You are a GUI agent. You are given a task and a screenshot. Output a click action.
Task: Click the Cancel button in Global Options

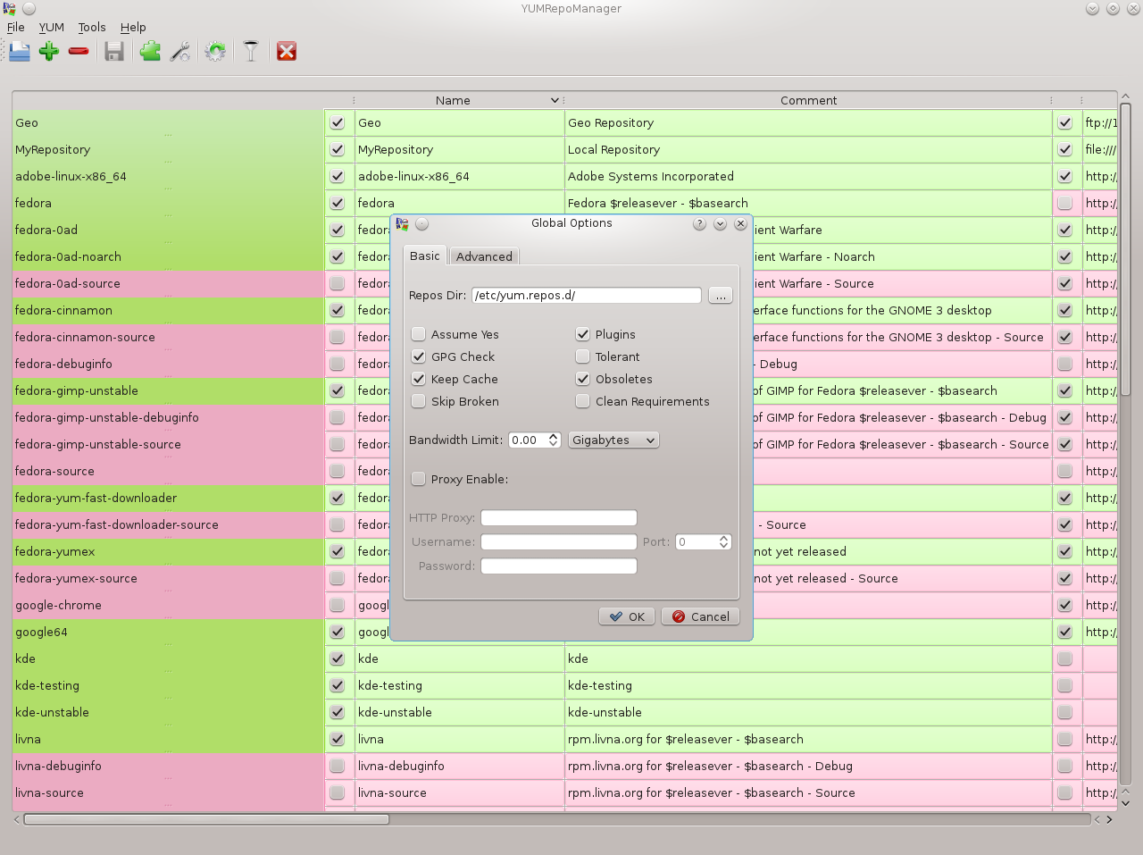(700, 616)
